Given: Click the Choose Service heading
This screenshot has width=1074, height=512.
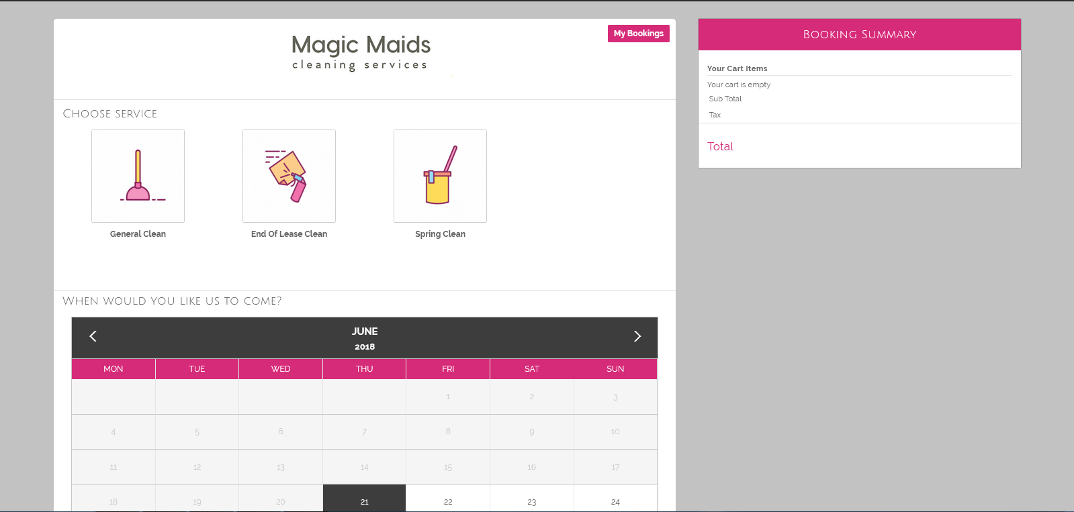Looking at the screenshot, I should coord(110,114).
